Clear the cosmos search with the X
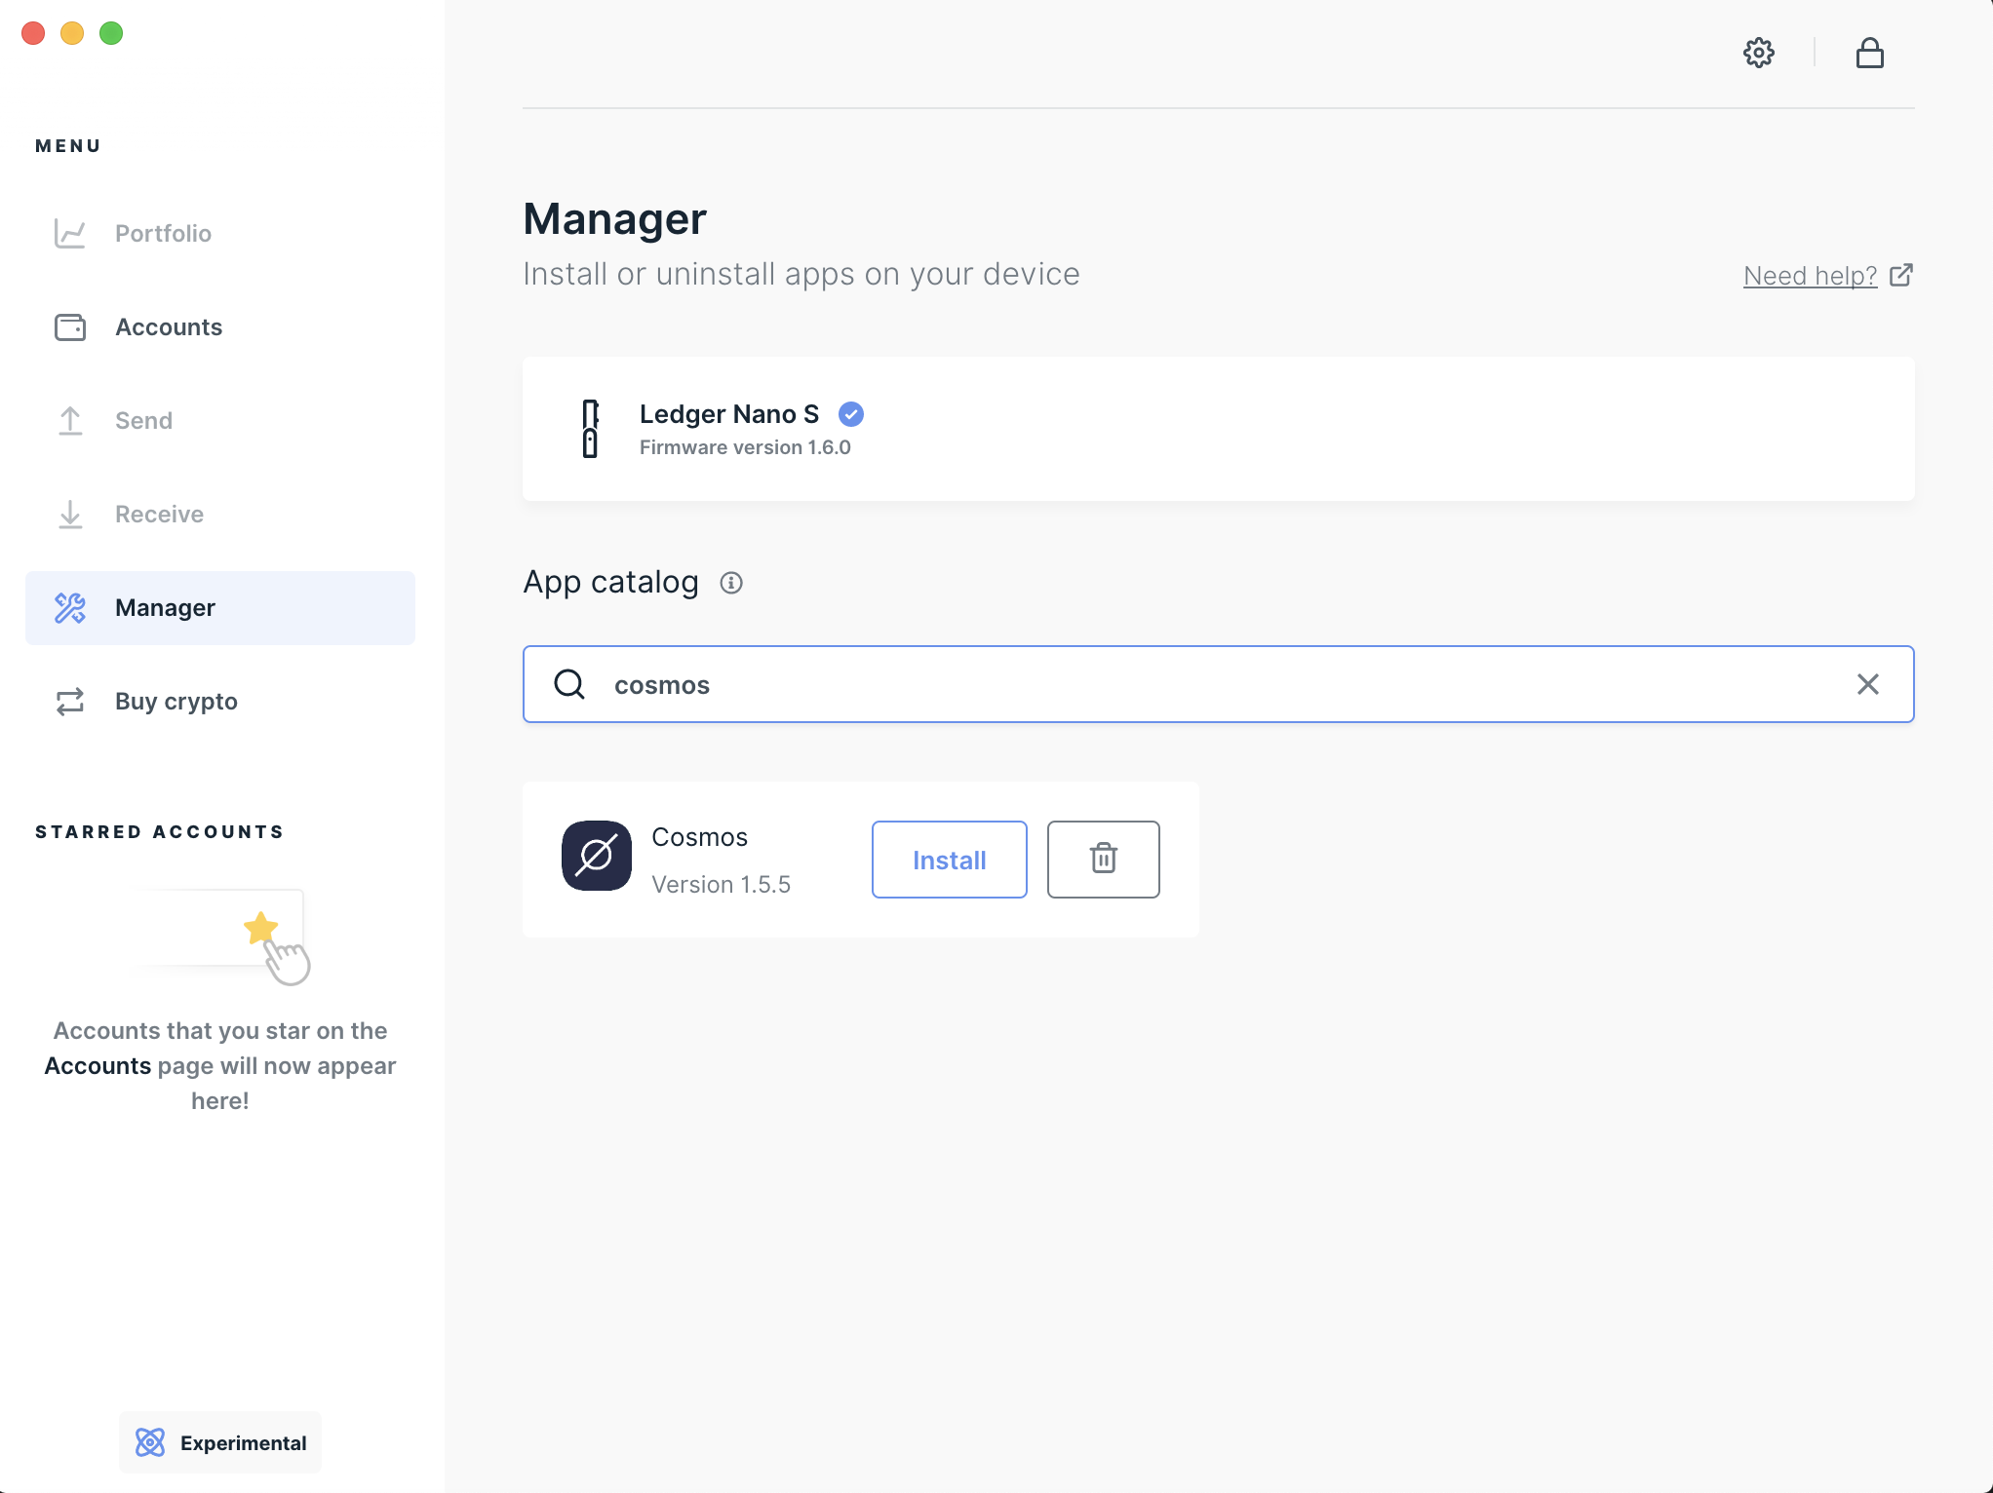This screenshot has width=1993, height=1493. (x=1868, y=684)
